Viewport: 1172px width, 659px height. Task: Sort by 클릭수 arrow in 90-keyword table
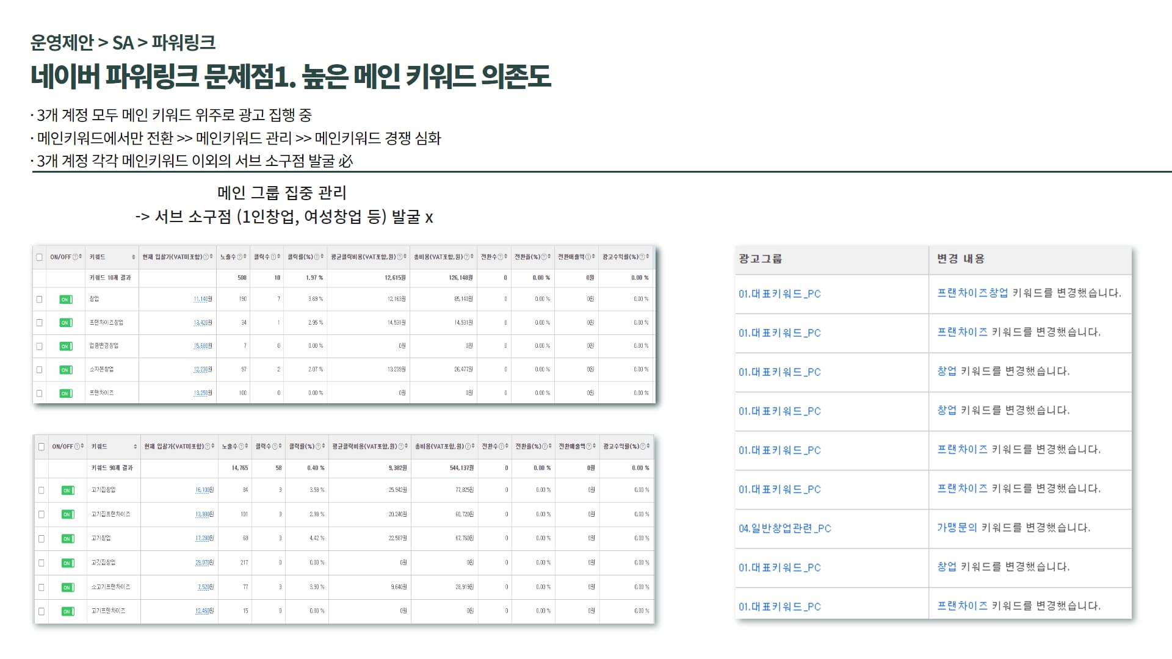(281, 447)
